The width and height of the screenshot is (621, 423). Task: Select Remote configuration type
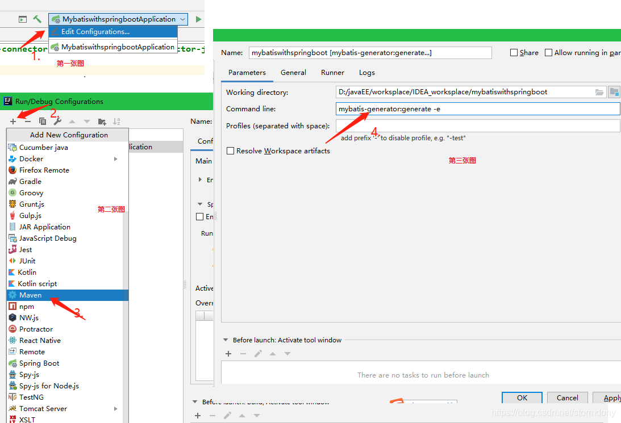pyautogui.click(x=65, y=352)
